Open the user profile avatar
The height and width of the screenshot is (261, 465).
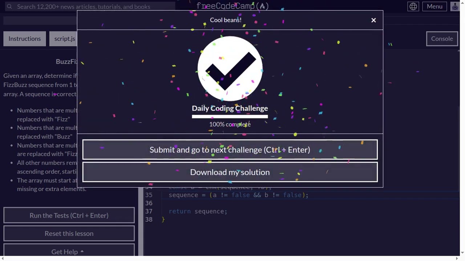[455, 7]
